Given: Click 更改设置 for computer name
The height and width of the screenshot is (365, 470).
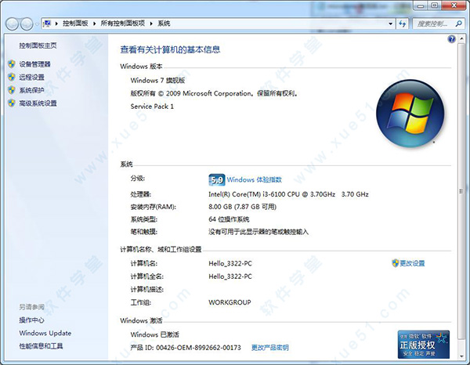Looking at the screenshot, I should click(x=413, y=263).
